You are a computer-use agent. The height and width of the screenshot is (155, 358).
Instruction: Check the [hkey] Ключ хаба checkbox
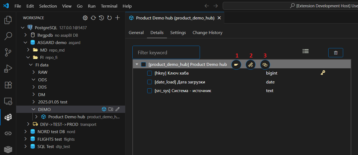[x=149, y=73]
